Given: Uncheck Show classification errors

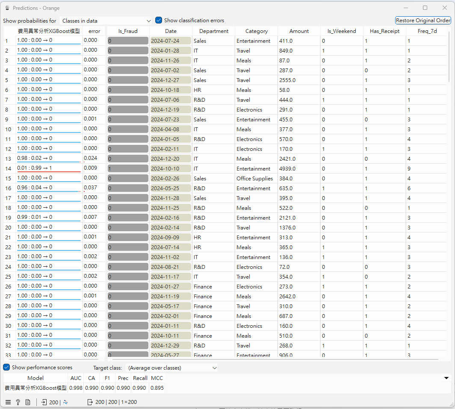Looking at the screenshot, I should pyautogui.click(x=159, y=20).
